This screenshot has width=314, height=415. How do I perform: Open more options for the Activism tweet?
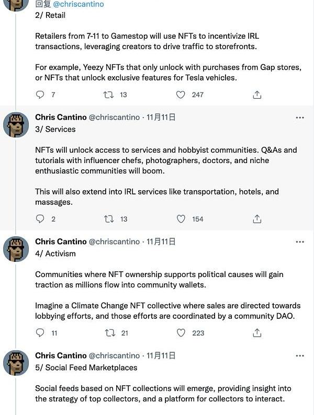pyautogui.click(x=300, y=242)
